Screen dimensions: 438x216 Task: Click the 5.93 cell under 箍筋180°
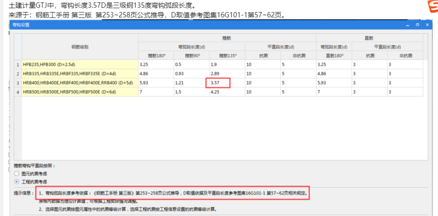(x=156, y=83)
